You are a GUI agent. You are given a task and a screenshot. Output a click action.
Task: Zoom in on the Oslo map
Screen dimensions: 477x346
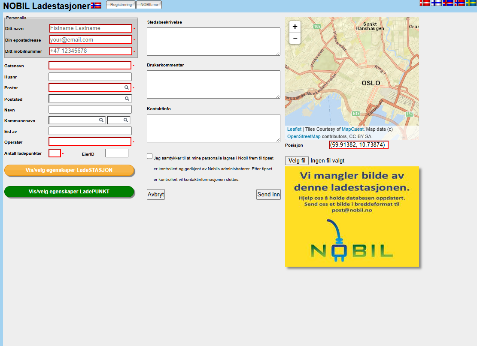coord(295,27)
